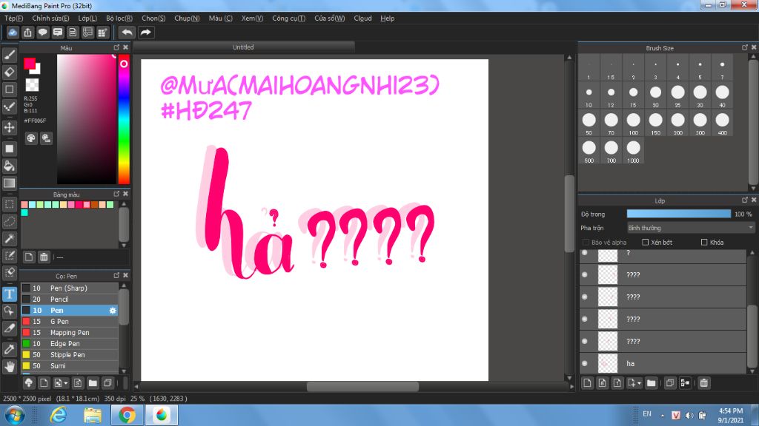Open the Công cụ menu

[x=288, y=18]
